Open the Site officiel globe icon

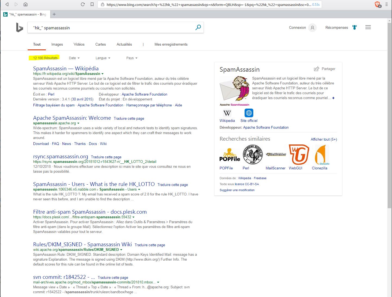coord(249,113)
